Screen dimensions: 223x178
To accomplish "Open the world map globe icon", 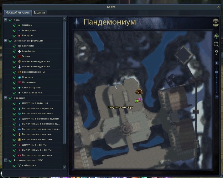I will (x=215, y=23).
